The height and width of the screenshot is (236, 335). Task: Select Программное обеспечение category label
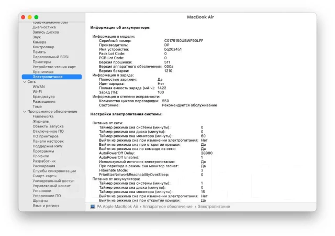[x=52, y=111]
